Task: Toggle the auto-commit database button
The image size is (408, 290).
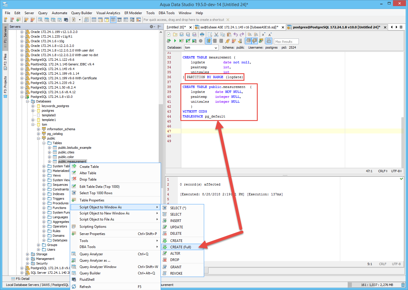Action: click(208, 41)
